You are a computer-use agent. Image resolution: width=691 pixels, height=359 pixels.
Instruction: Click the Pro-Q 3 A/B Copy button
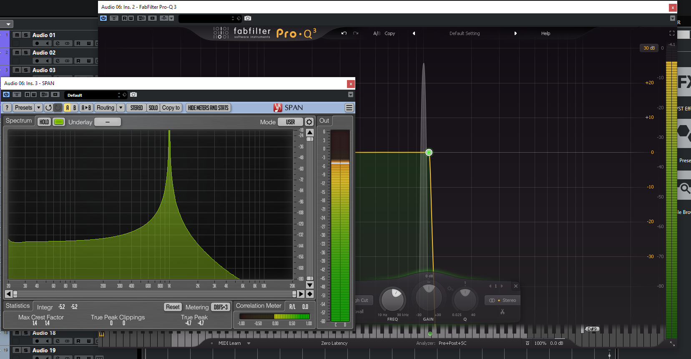point(389,33)
